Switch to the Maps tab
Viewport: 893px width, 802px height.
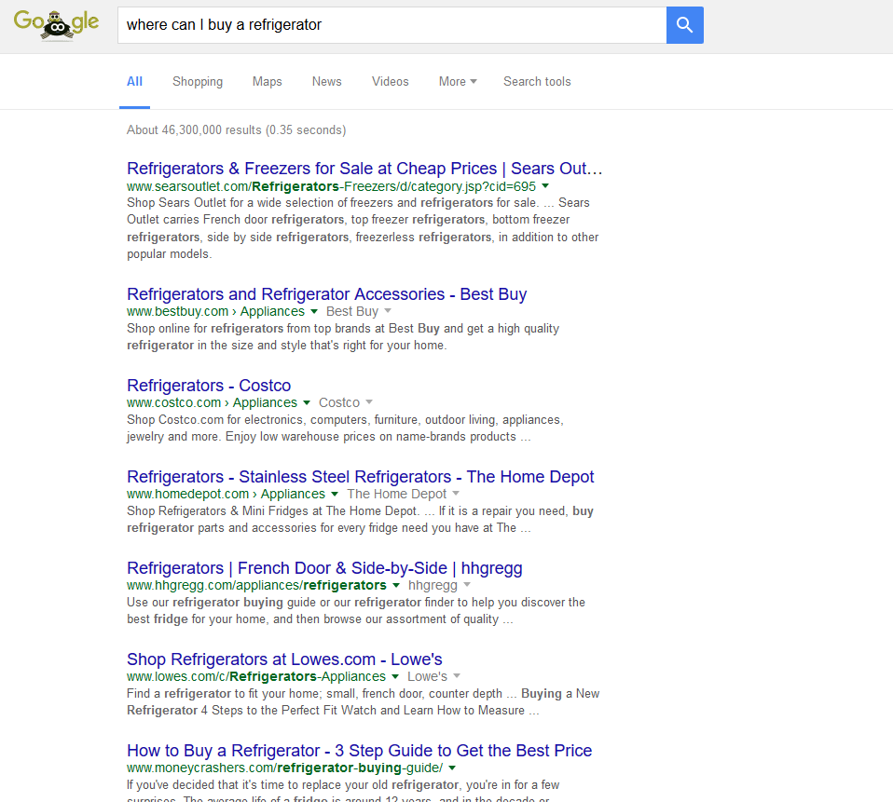click(x=267, y=82)
